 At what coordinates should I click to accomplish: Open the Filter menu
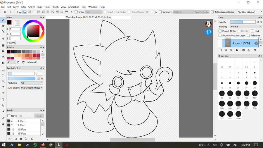pyautogui.click(x=23, y=7)
